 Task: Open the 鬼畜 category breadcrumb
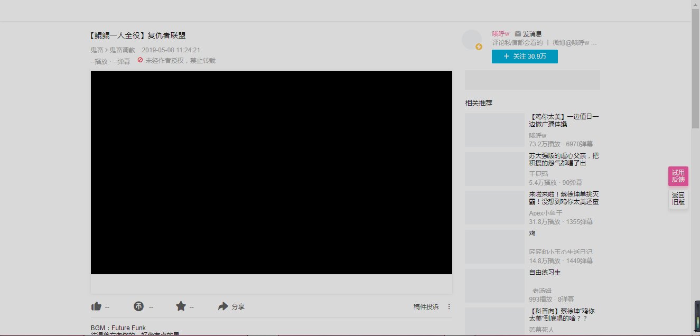click(97, 50)
